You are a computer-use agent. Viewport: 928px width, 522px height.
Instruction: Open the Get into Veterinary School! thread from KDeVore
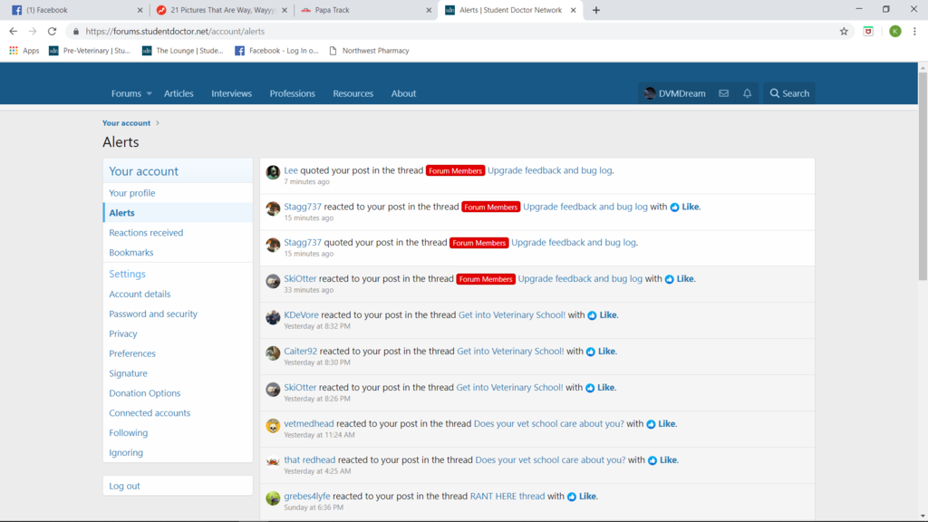511,315
